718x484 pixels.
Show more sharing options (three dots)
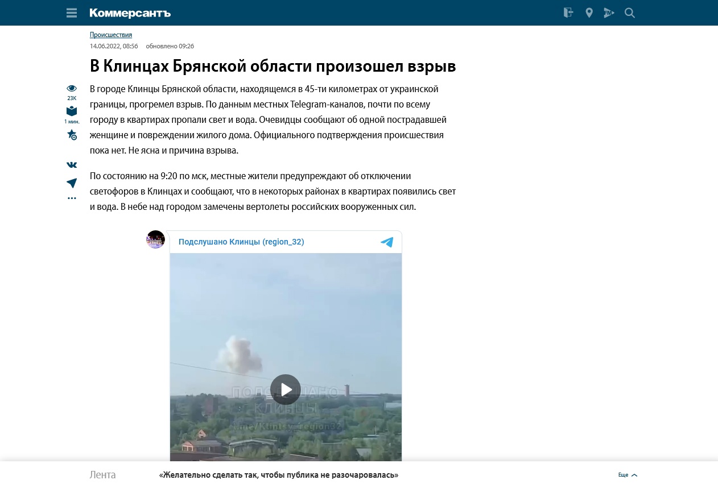pos(72,198)
